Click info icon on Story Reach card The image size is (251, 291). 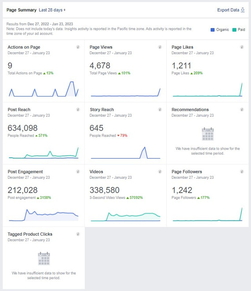click(160, 109)
